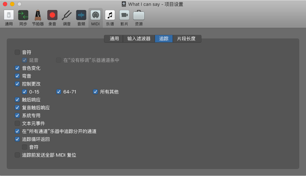Disable the 音色变化 checkbox
This screenshot has height=176, width=306.
(17, 68)
